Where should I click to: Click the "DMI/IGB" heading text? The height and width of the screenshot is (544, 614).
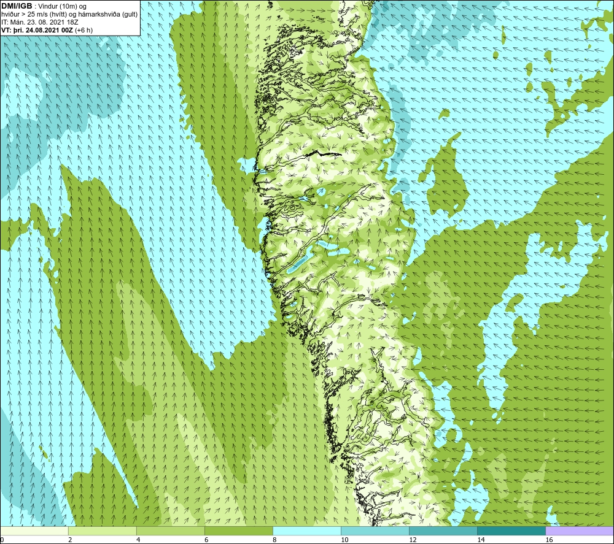pos(17,6)
